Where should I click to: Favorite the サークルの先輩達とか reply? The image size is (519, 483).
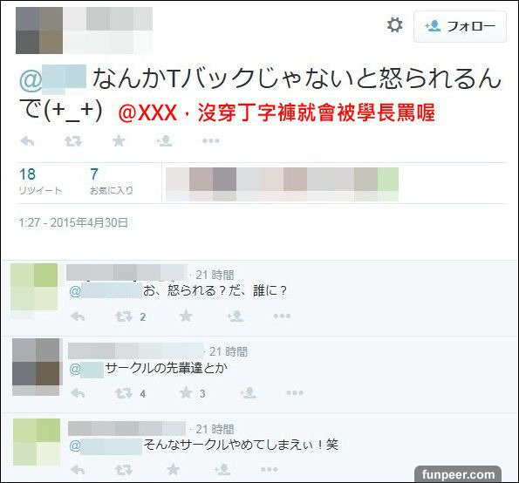click(186, 393)
